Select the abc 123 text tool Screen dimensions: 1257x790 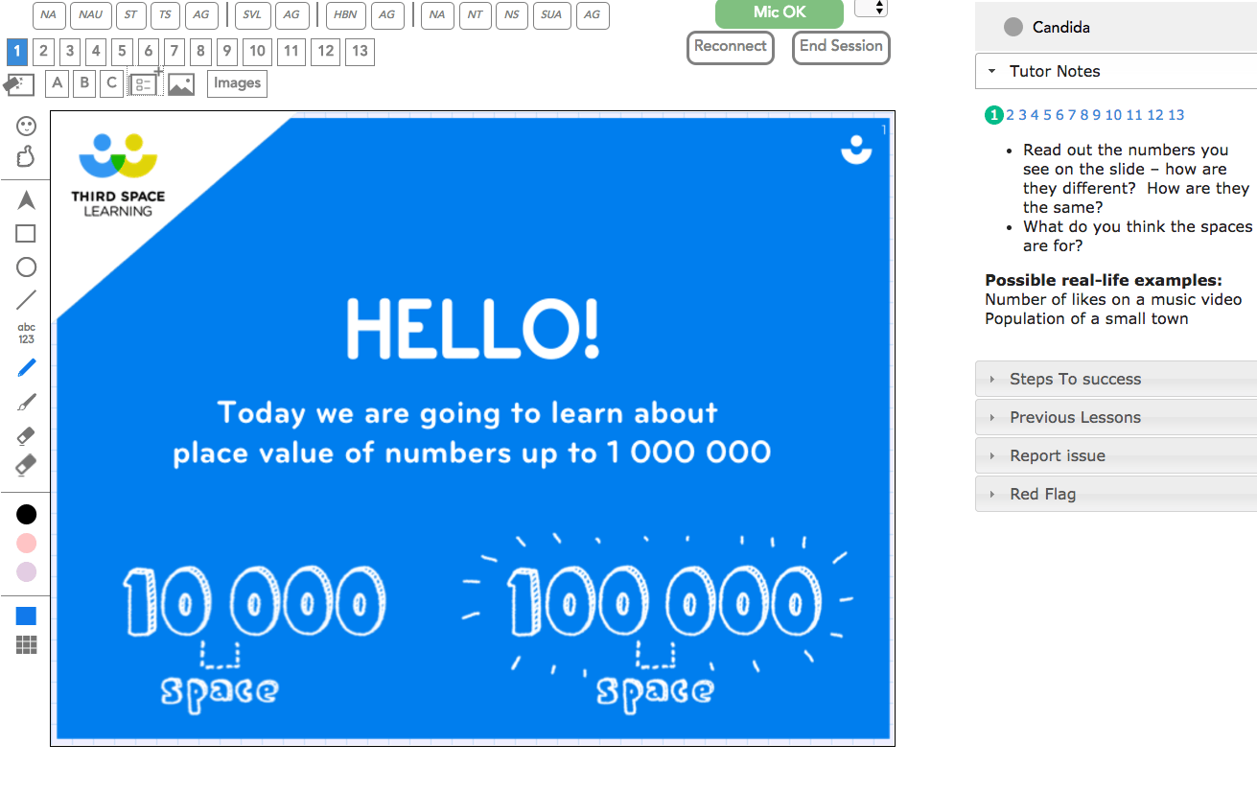pos(27,334)
